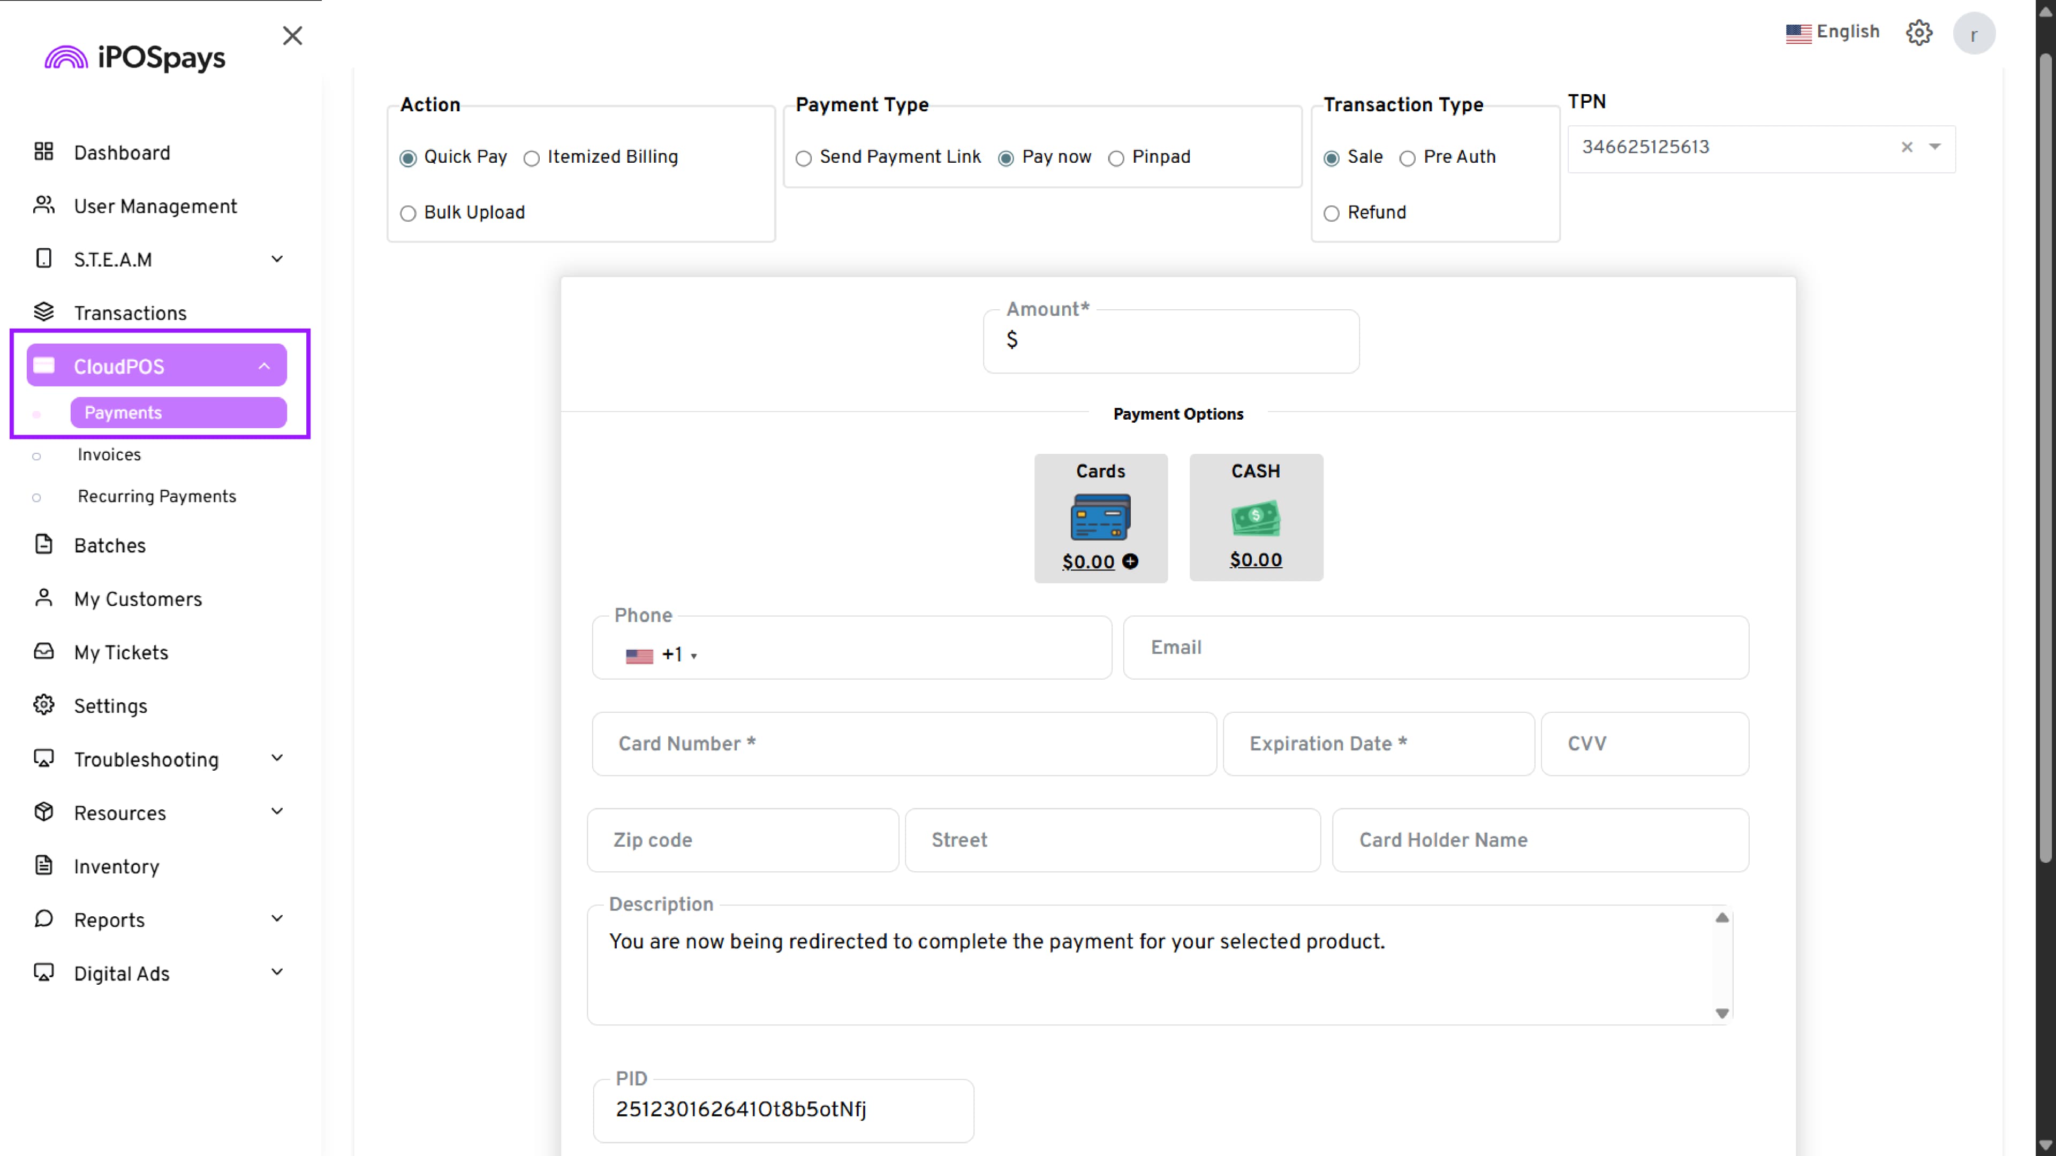Select the Itemized Billing radio button

[x=532, y=158]
